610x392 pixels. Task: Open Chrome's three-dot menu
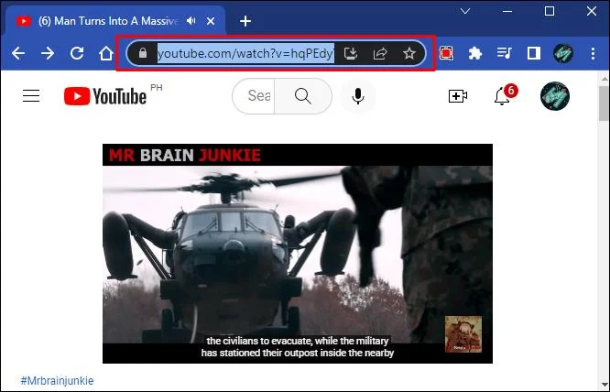[593, 53]
